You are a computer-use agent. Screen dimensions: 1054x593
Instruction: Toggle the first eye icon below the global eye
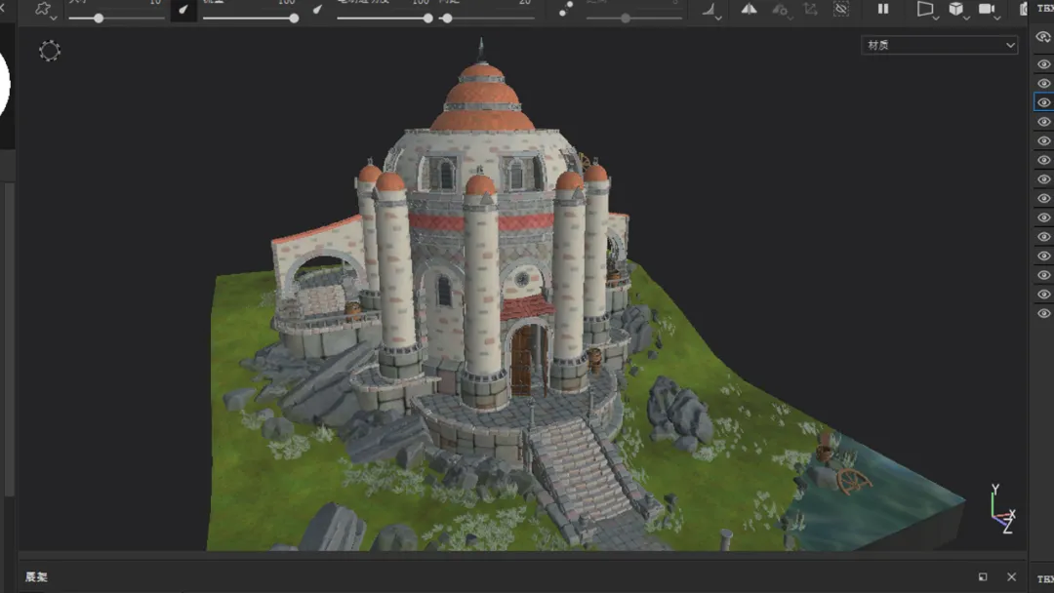point(1043,63)
